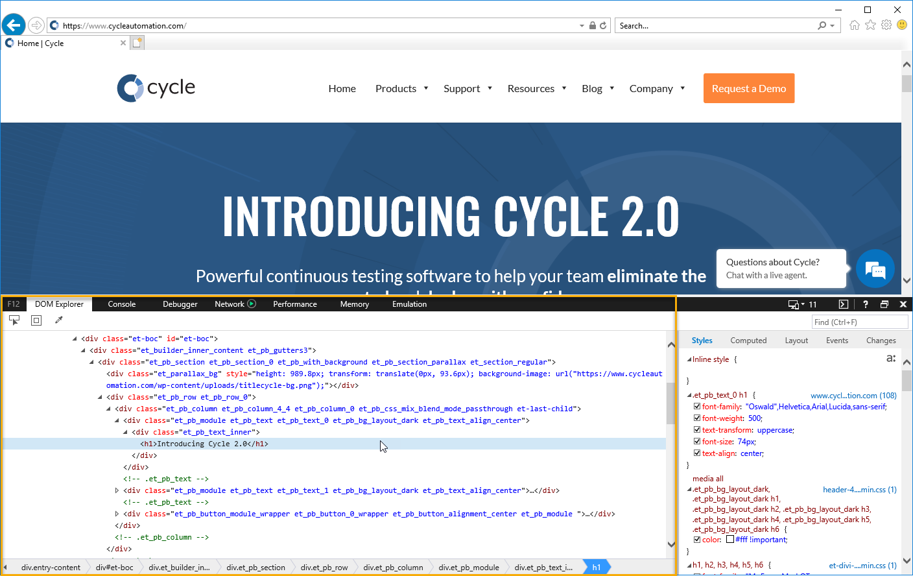Open the Tools gear icon
This screenshot has height=576, width=913.
coord(886,25)
